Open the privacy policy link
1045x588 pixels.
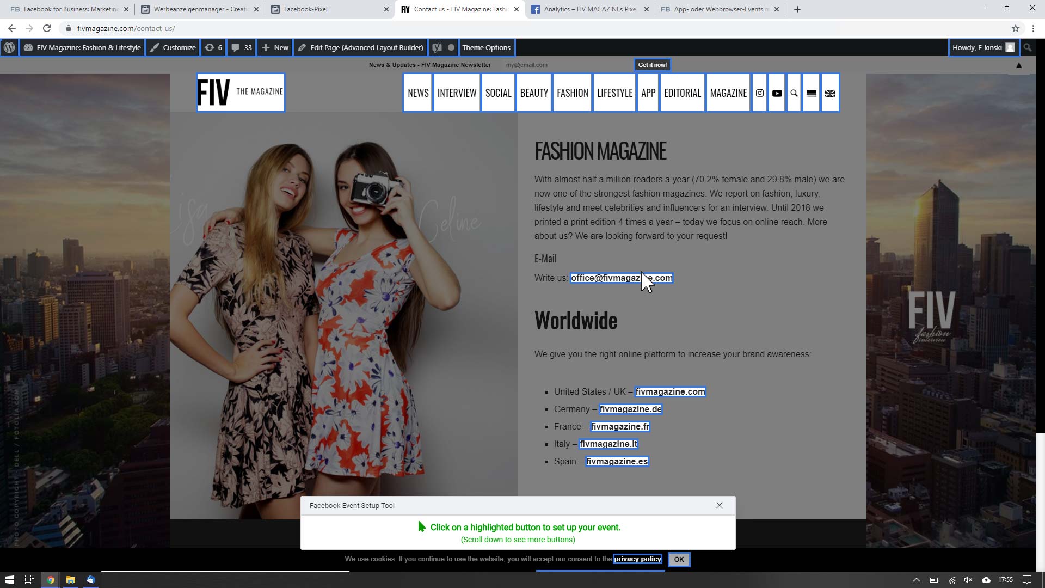pyautogui.click(x=637, y=559)
